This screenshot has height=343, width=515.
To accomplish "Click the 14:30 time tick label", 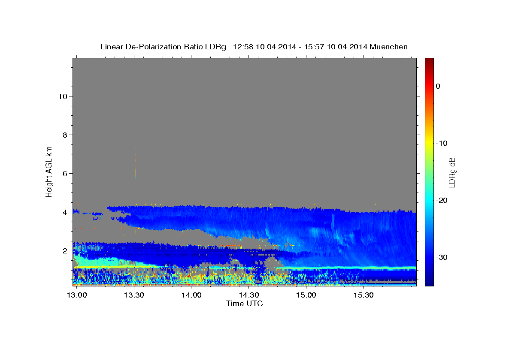I will click(249, 295).
